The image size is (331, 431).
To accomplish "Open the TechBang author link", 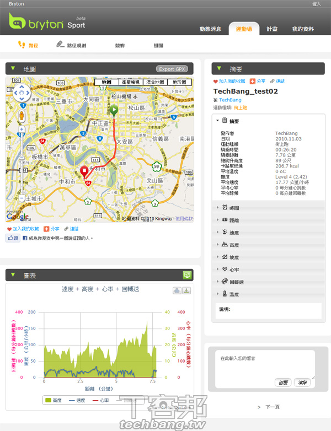I will (231, 100).
